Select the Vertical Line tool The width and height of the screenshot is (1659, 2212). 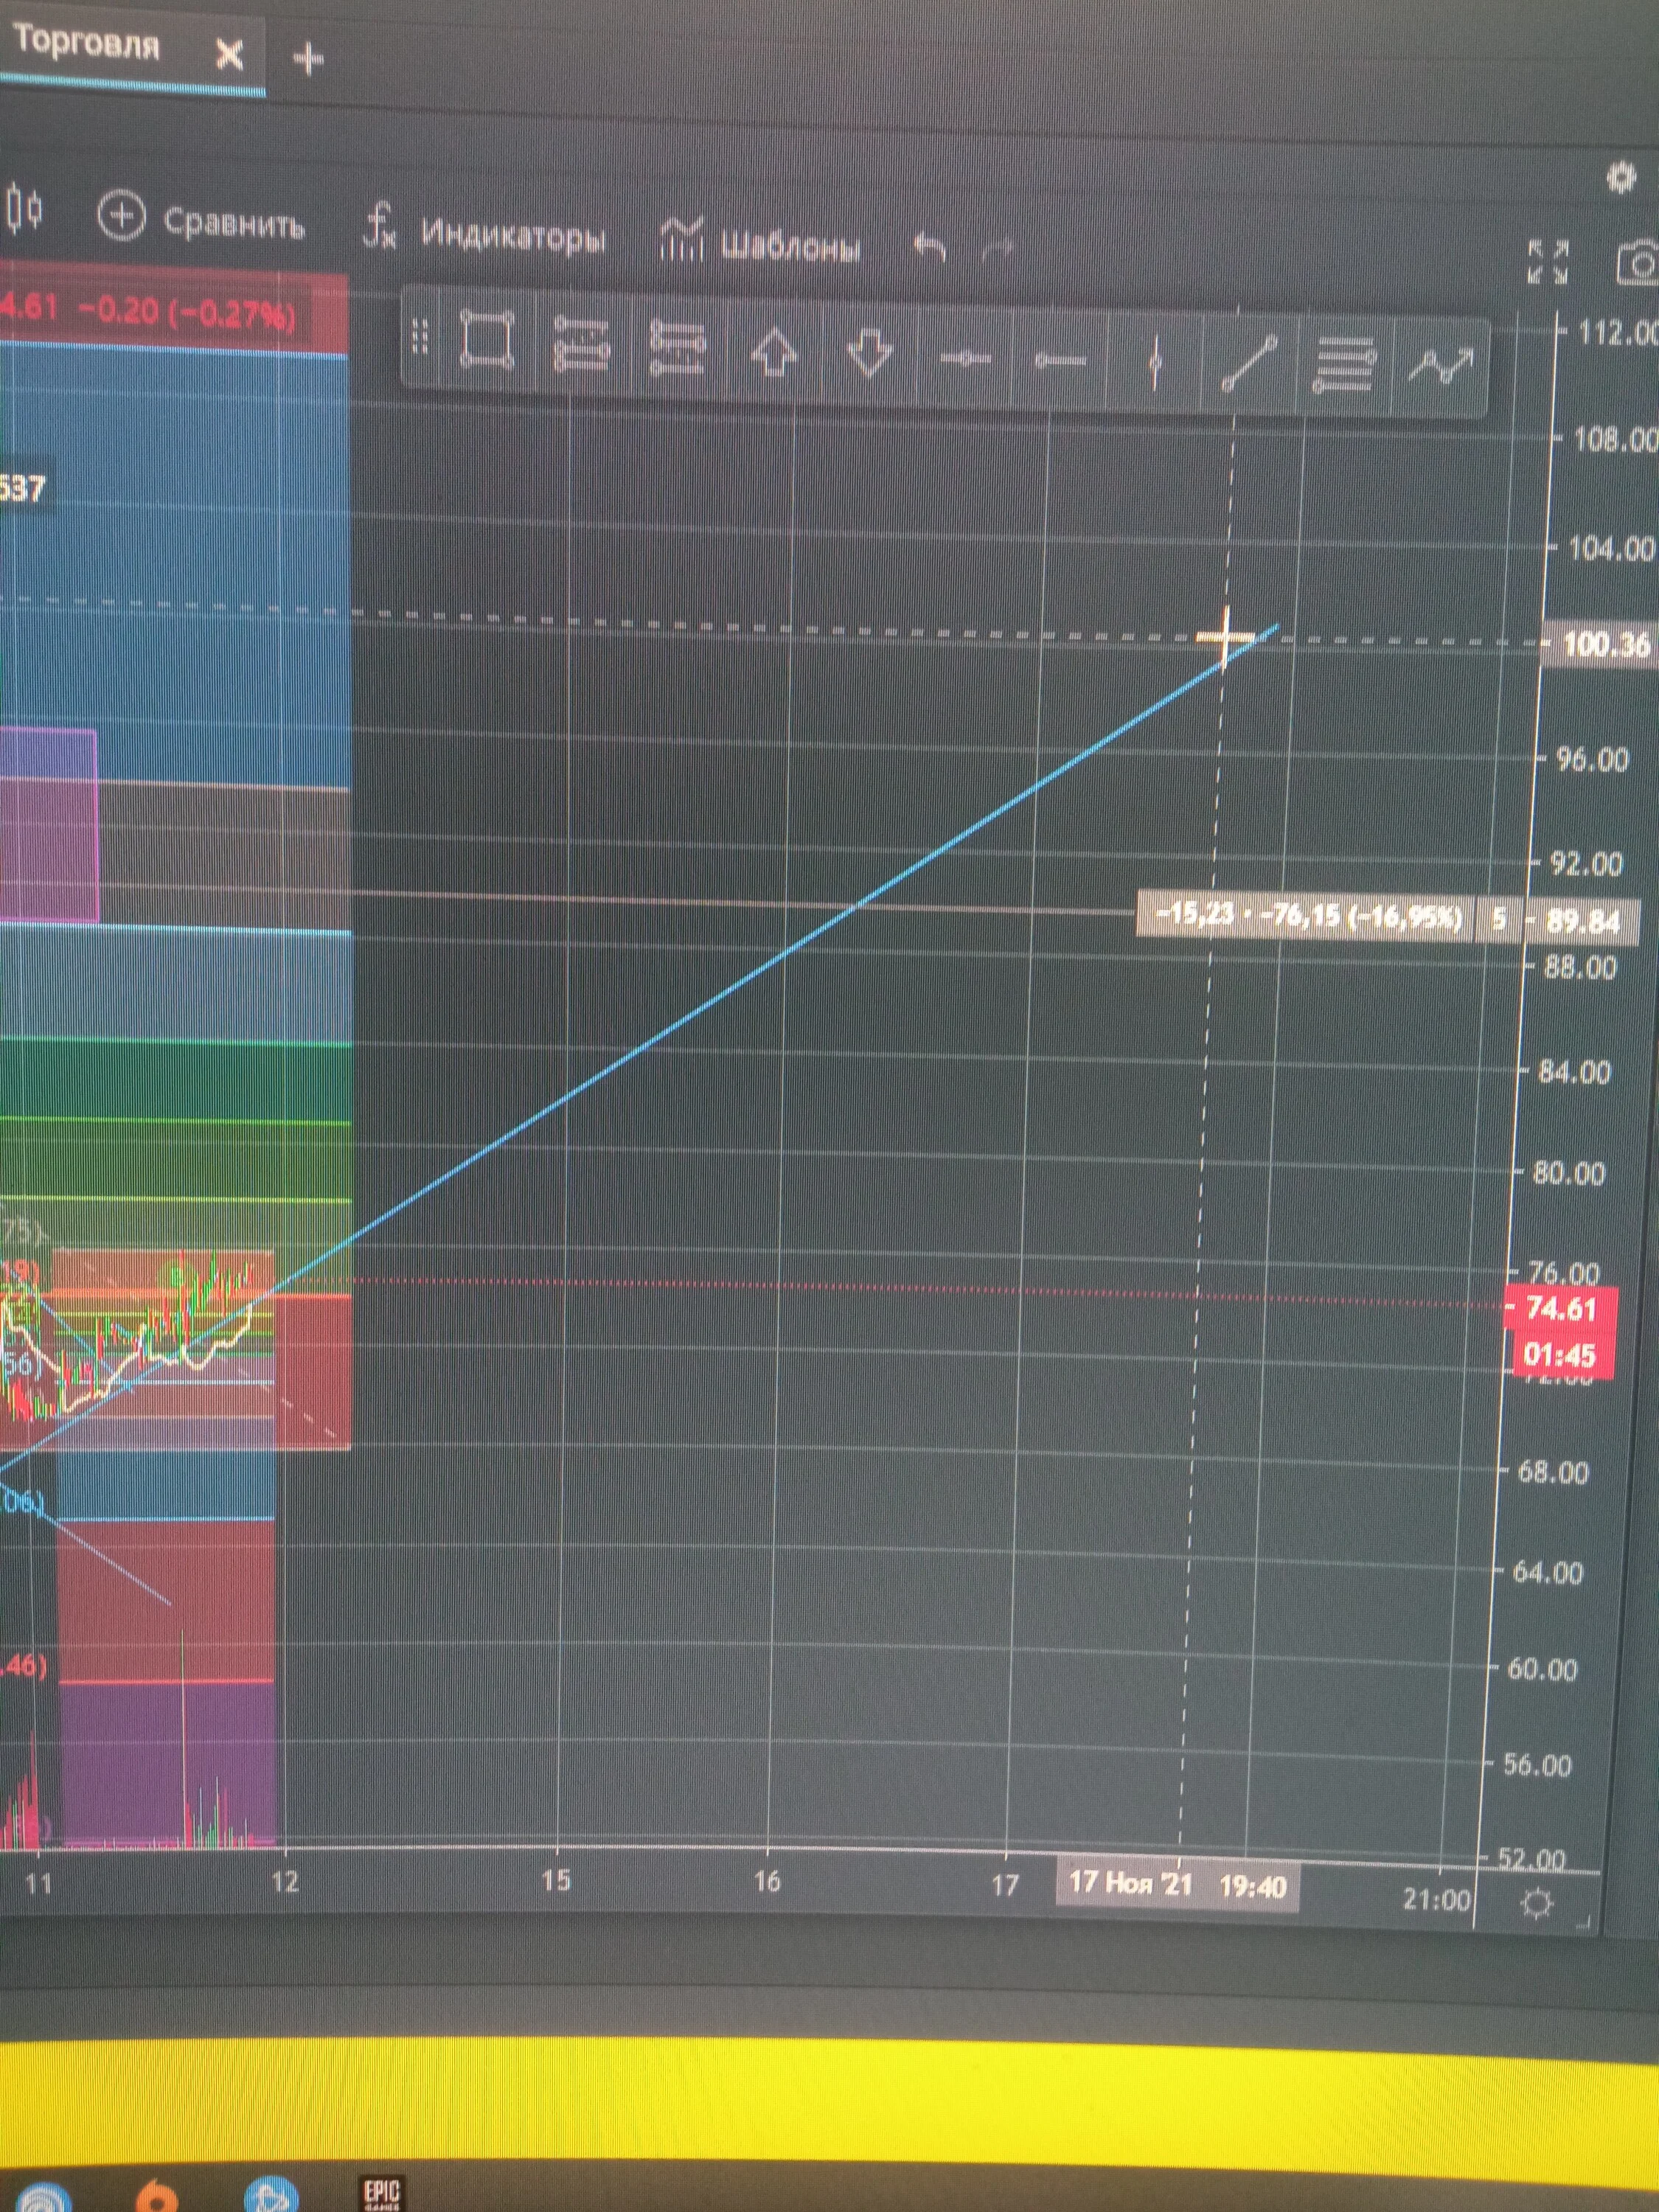(x=1155, y=363)
